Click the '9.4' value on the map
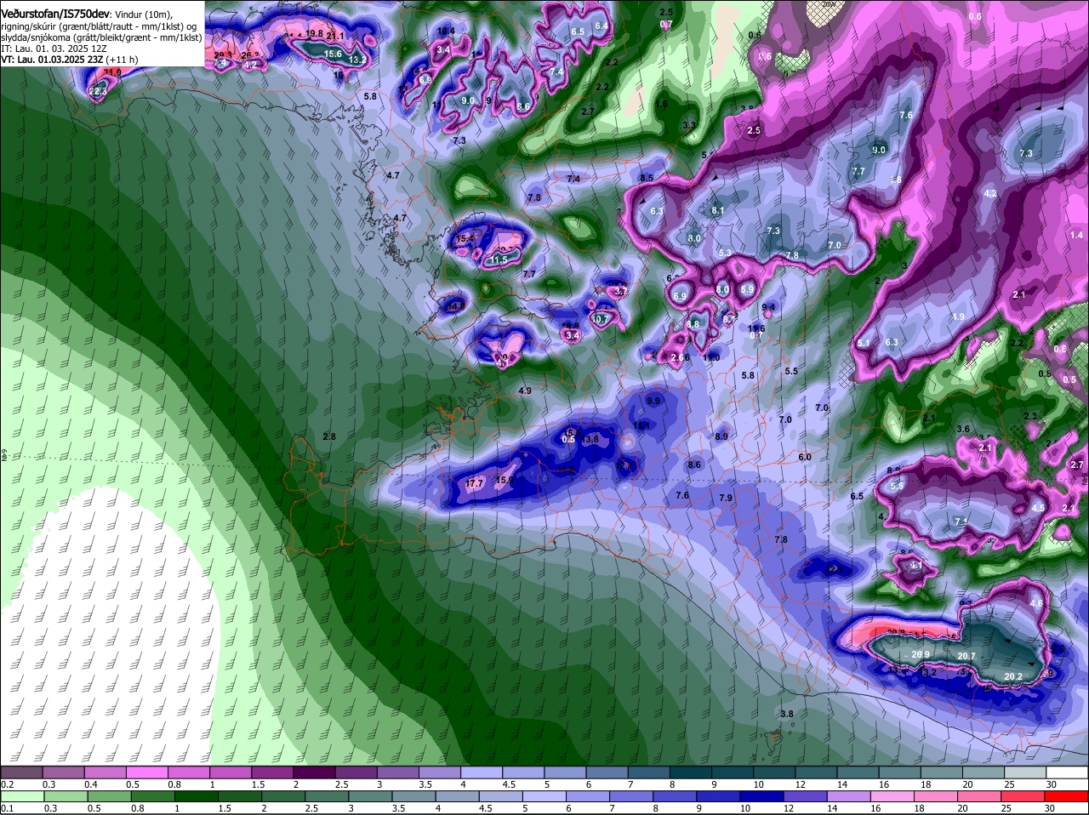 769,307
